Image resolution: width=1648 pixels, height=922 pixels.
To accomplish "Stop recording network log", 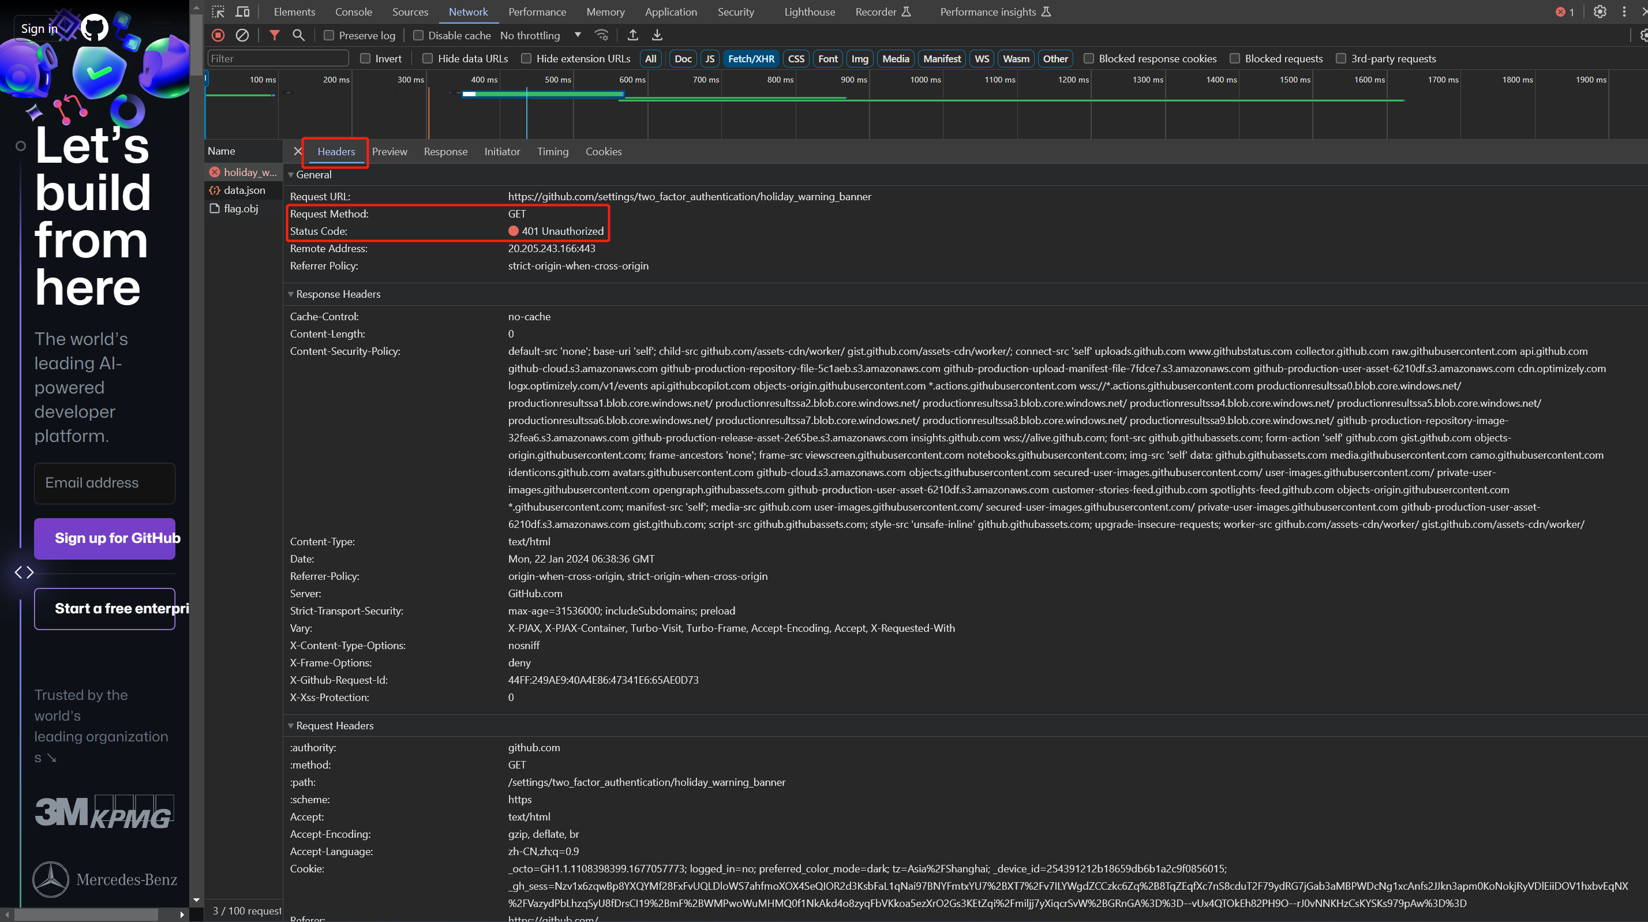I will coord(218,35).
